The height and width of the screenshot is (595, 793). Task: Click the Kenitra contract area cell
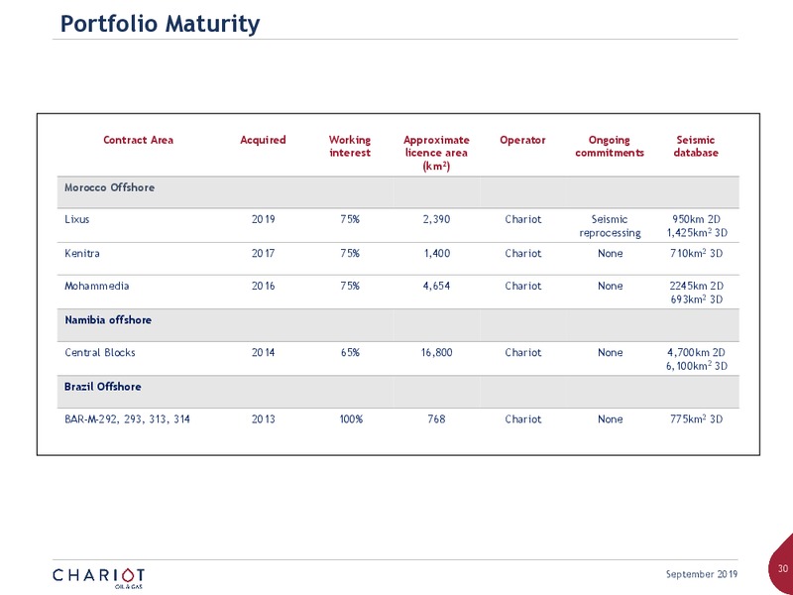pyautogui.click(x=82, y=253)
